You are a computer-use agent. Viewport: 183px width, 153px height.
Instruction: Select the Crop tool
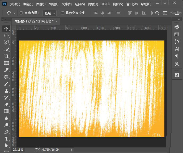click(x=6, y=56)
